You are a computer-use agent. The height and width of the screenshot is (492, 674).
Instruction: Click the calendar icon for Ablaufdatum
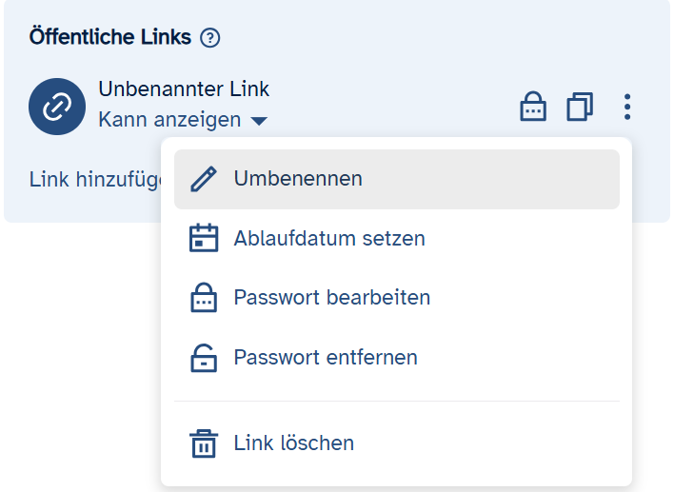[x=204, y=238]
